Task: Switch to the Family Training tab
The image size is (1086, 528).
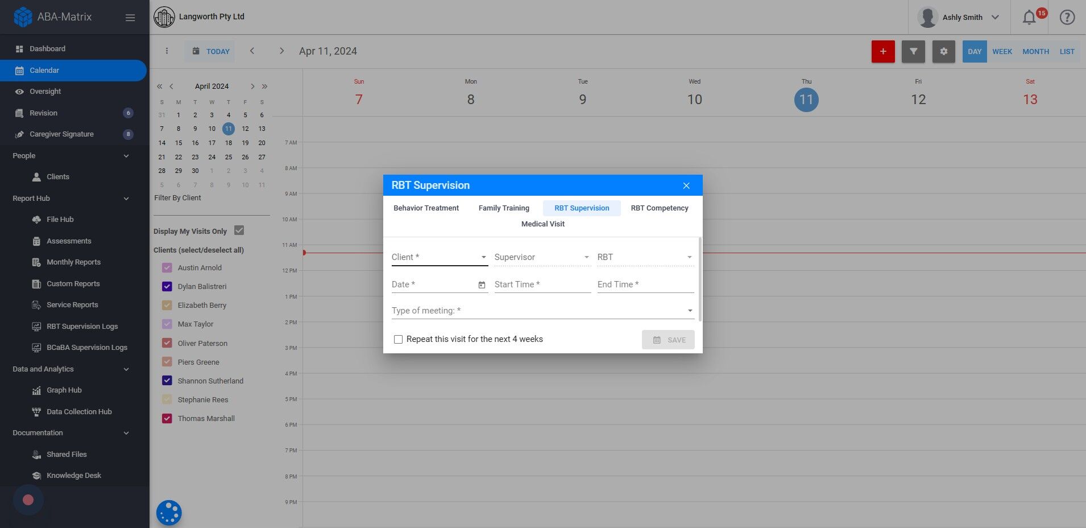Action: (503, 208)
